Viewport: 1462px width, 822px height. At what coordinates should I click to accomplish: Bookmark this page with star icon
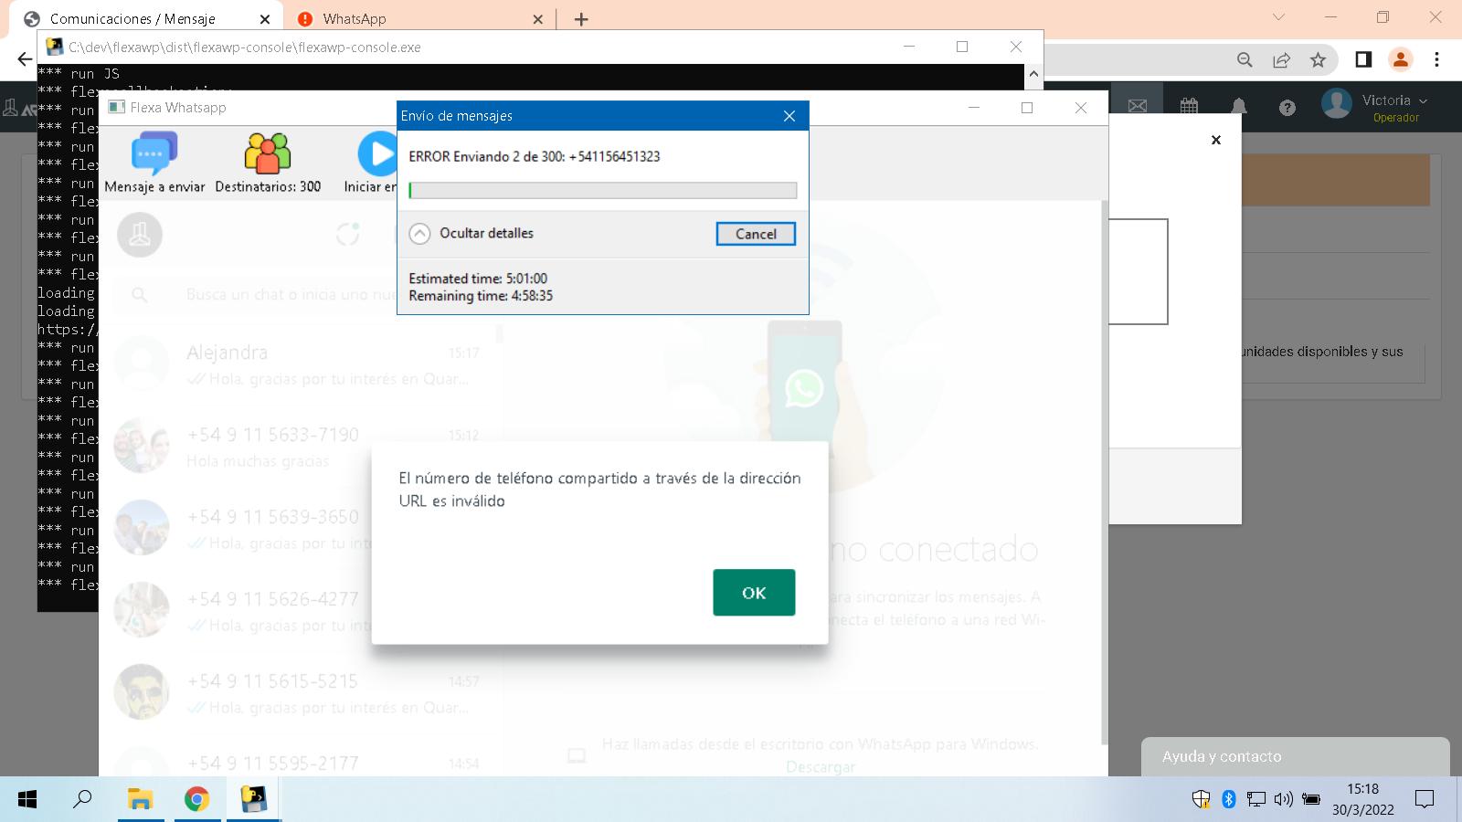pyautogui.click(x=1318, y=59)
